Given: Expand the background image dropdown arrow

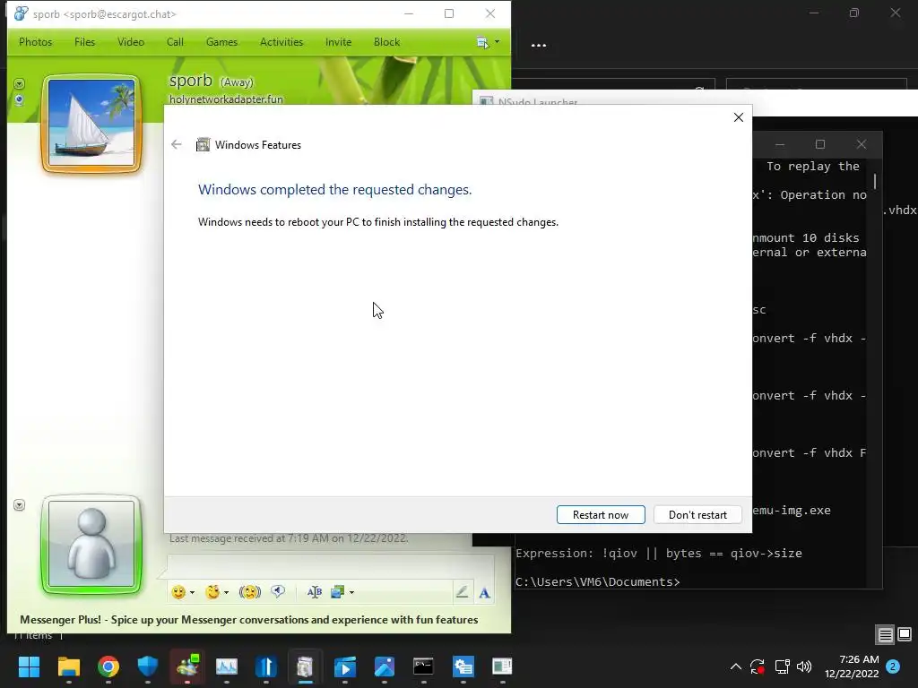Looking at the screenshot, I should pyautogui.click(x=351, y=593).
